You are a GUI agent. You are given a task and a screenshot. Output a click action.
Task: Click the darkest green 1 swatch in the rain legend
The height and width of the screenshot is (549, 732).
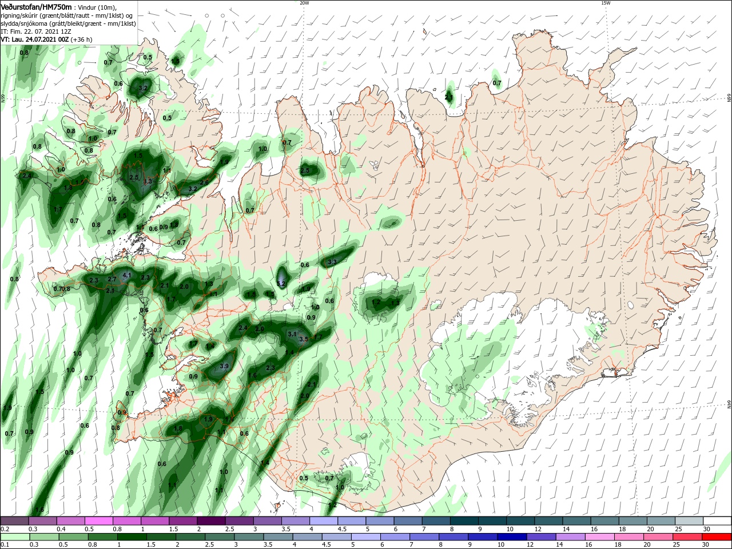tap(132, 538)
